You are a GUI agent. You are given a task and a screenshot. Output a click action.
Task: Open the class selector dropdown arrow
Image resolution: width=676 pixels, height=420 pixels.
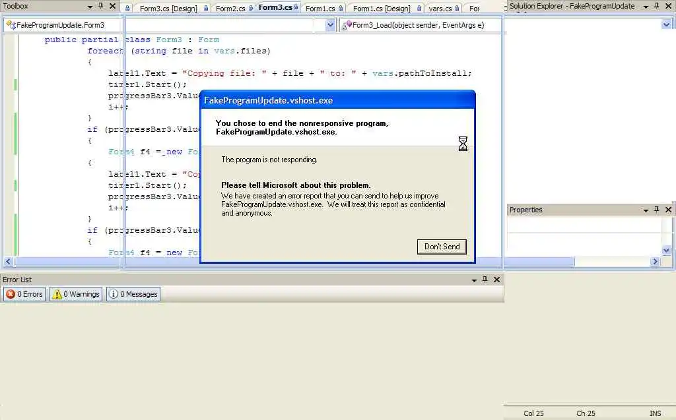tap(330, 25)
